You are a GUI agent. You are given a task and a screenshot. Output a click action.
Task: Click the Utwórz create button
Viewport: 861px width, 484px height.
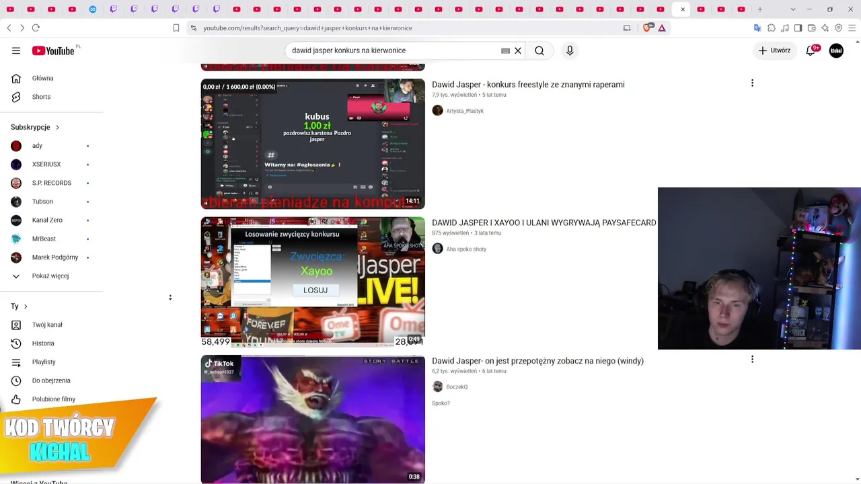click(x=774, y=50)
